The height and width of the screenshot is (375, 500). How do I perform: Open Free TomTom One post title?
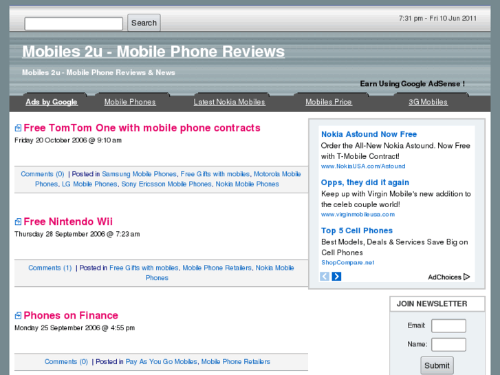142,128
